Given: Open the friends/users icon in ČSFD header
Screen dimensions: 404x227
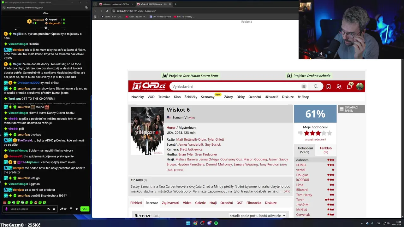Looking at the screenshot, I should coord(339,86).
